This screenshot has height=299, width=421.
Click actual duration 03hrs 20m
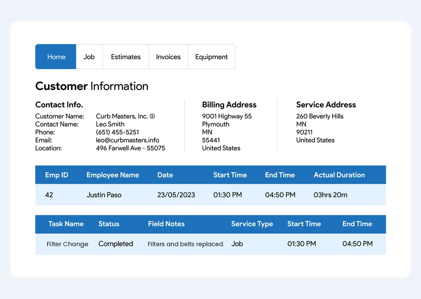click(331, 195)
